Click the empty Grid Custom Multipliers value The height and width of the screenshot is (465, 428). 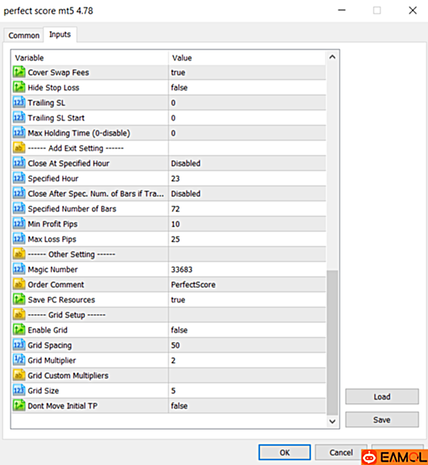247,375
